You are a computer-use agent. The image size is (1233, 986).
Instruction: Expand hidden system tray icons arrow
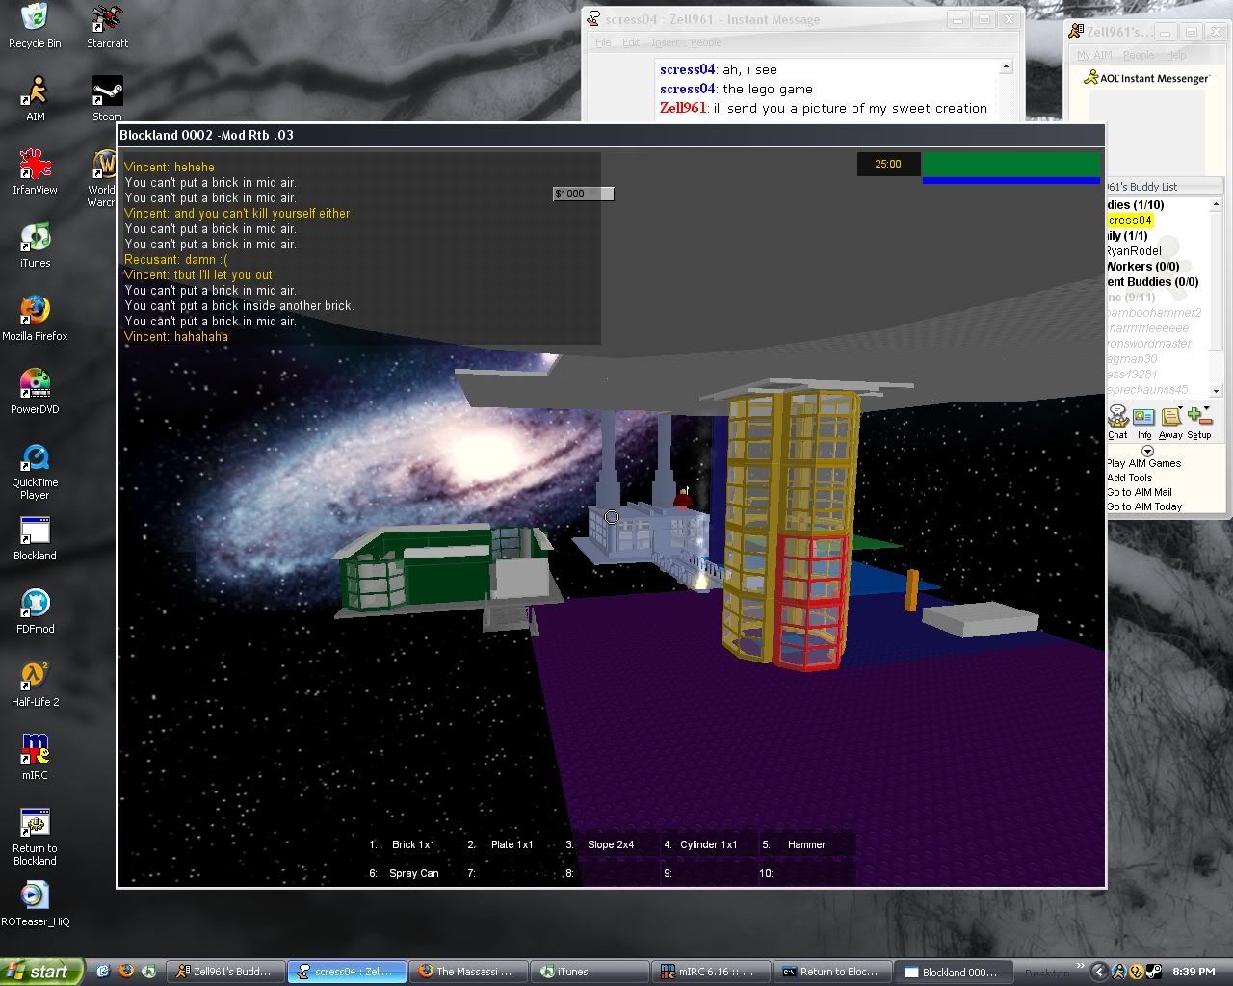coord(1098,972)
